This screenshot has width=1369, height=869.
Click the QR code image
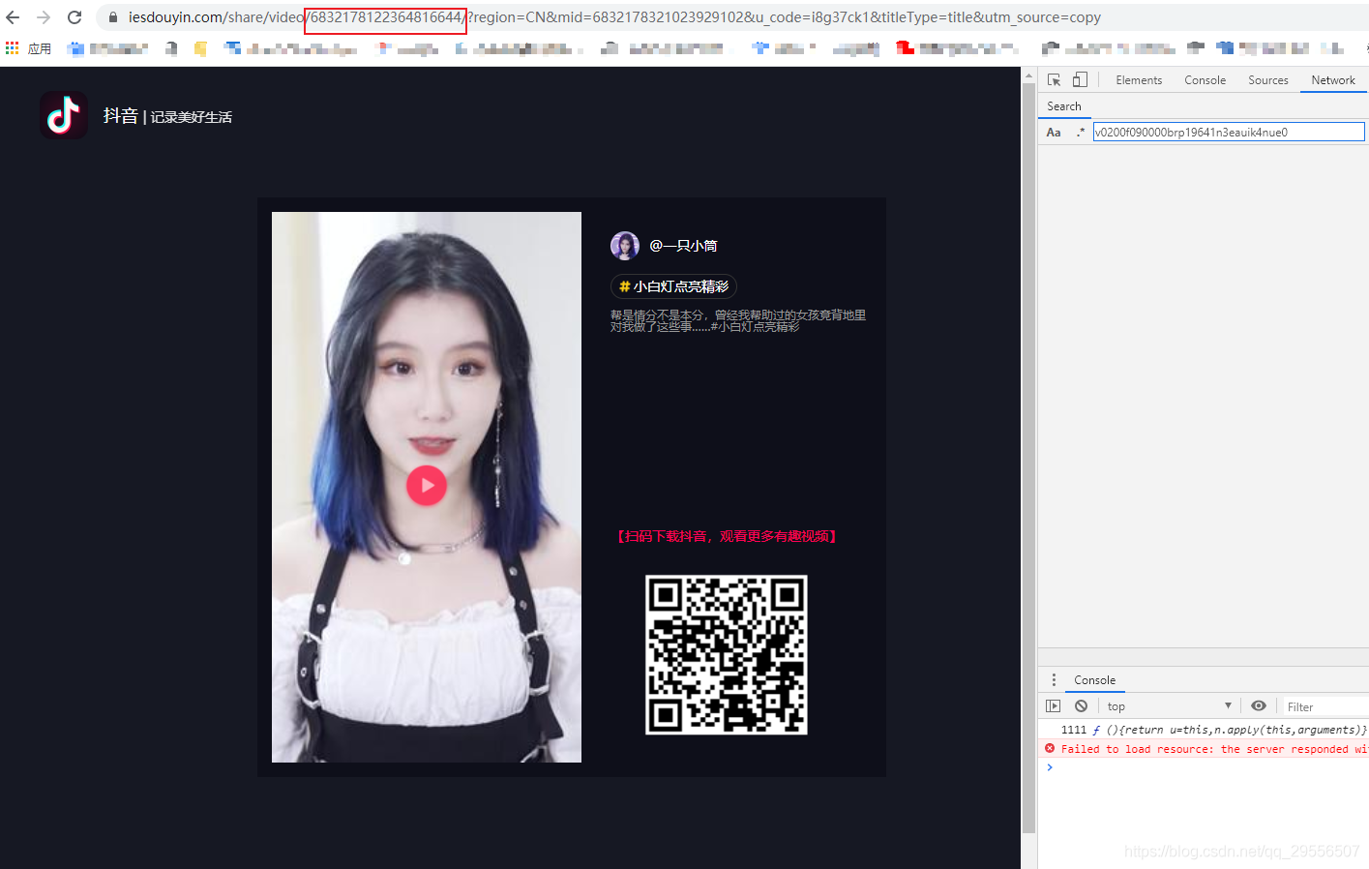727,655
